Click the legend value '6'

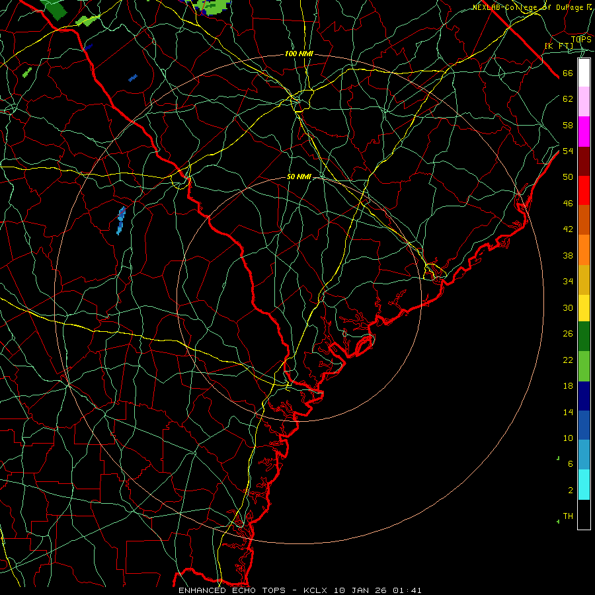pyautogui.click(x=570, y=464)
